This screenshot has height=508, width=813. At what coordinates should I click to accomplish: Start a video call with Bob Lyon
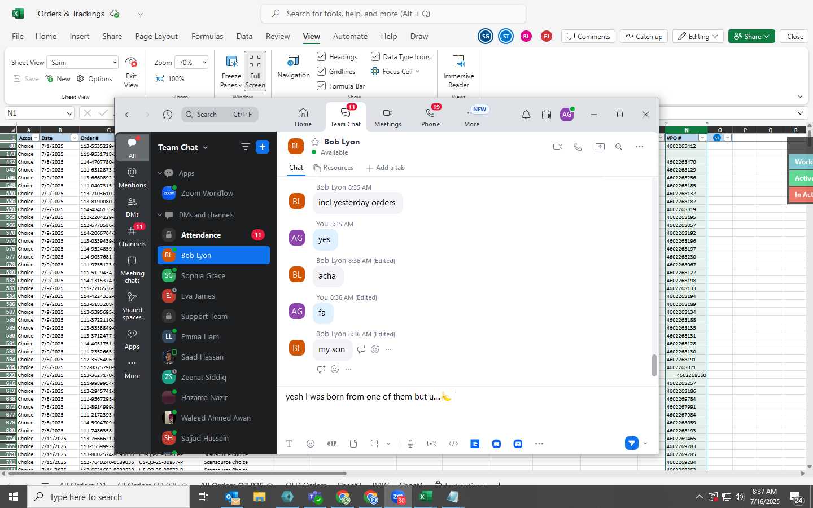click(558, 147)
